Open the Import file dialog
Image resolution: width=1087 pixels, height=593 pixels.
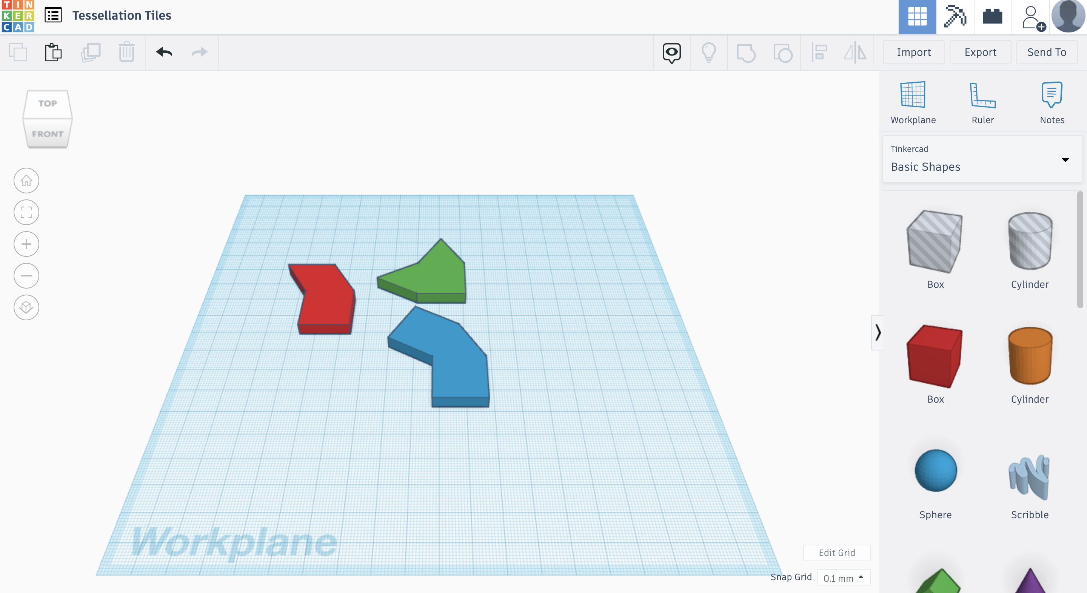tap(913, 51)
